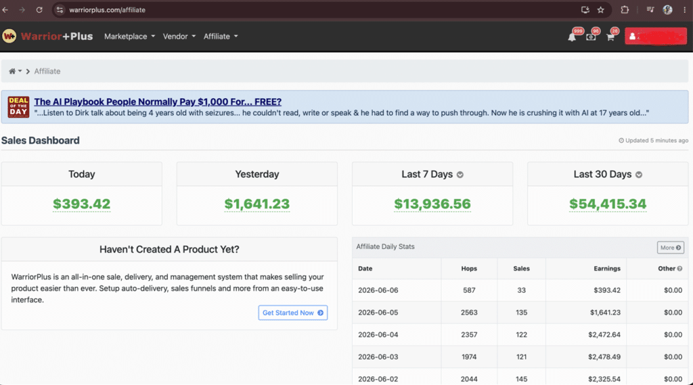The width and height of the screenshot is (693, 385).
Task: Click hops value 2563
Action: [469, 313]
